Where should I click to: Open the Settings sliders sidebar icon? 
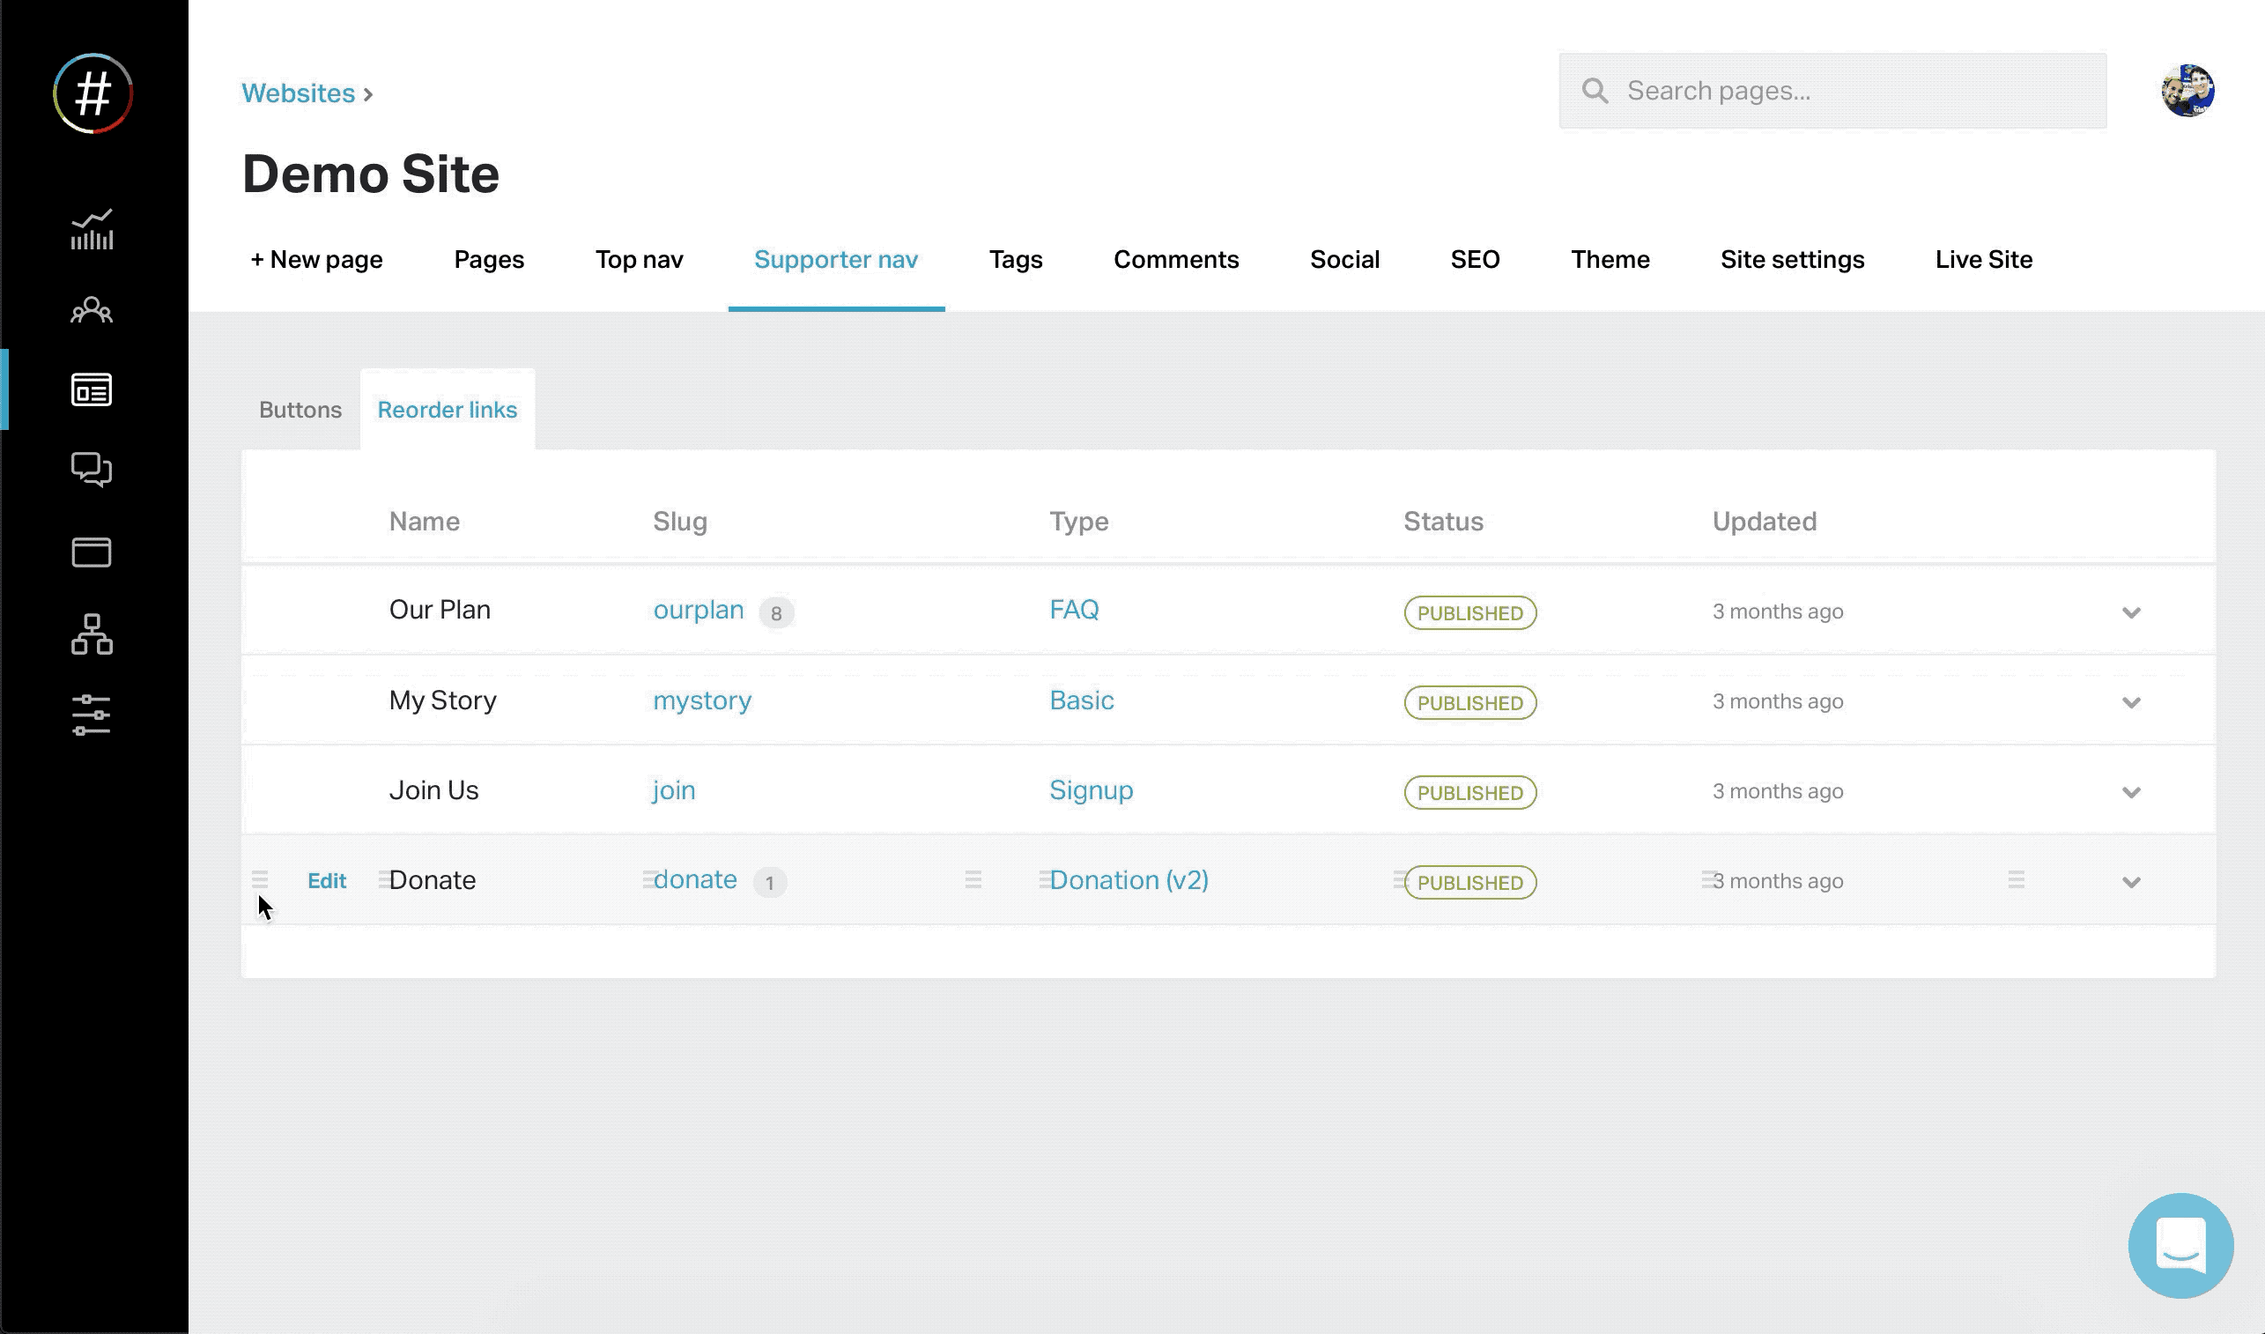(x=92, y=715)
